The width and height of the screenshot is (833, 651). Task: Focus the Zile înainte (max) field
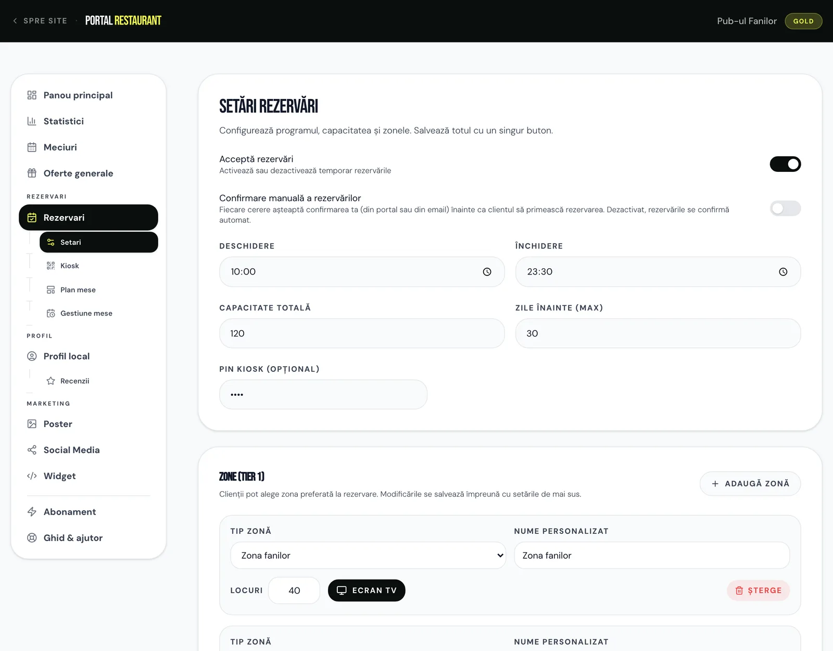coord(658,333)
